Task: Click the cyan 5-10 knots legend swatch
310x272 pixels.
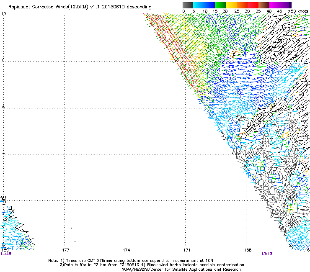Action: tap(199, 5)
